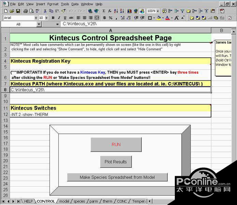Toggle Center alignment

[x=84, y=18]
